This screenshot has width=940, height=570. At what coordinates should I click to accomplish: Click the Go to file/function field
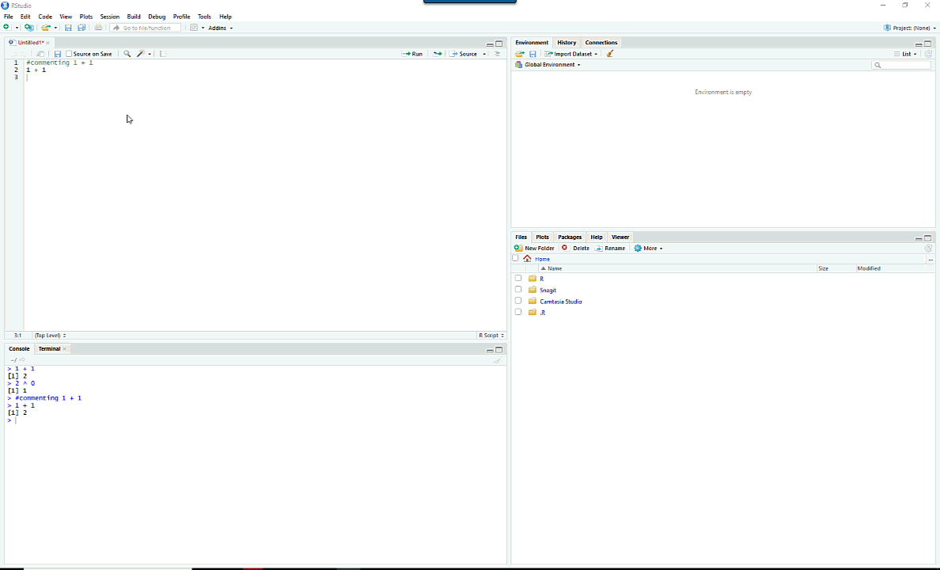(x=146, y=28)
